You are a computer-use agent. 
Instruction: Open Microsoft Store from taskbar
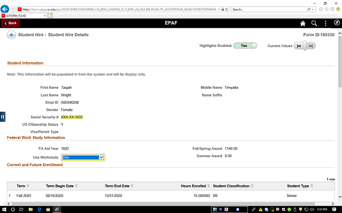[x=48, y=209]
